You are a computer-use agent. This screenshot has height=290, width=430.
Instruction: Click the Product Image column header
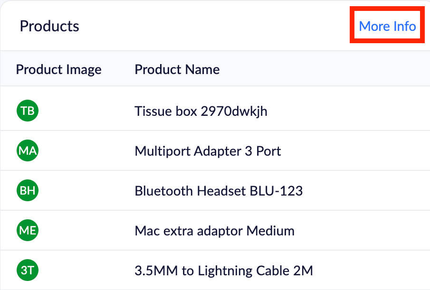click(x=59, y=69)
